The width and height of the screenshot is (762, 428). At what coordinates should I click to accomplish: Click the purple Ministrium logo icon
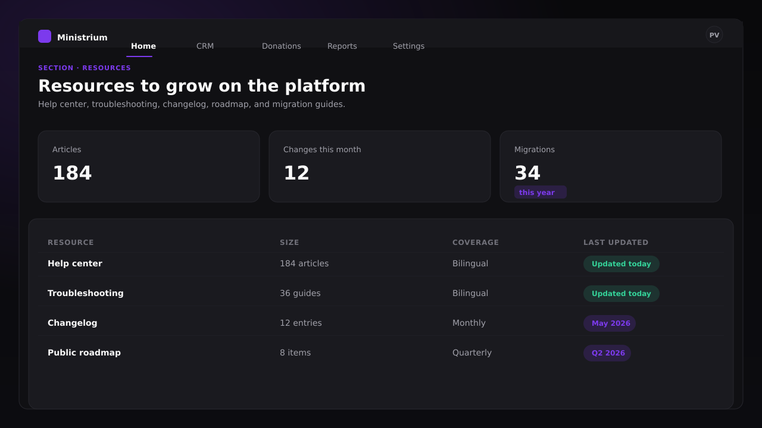pos(45,36)
